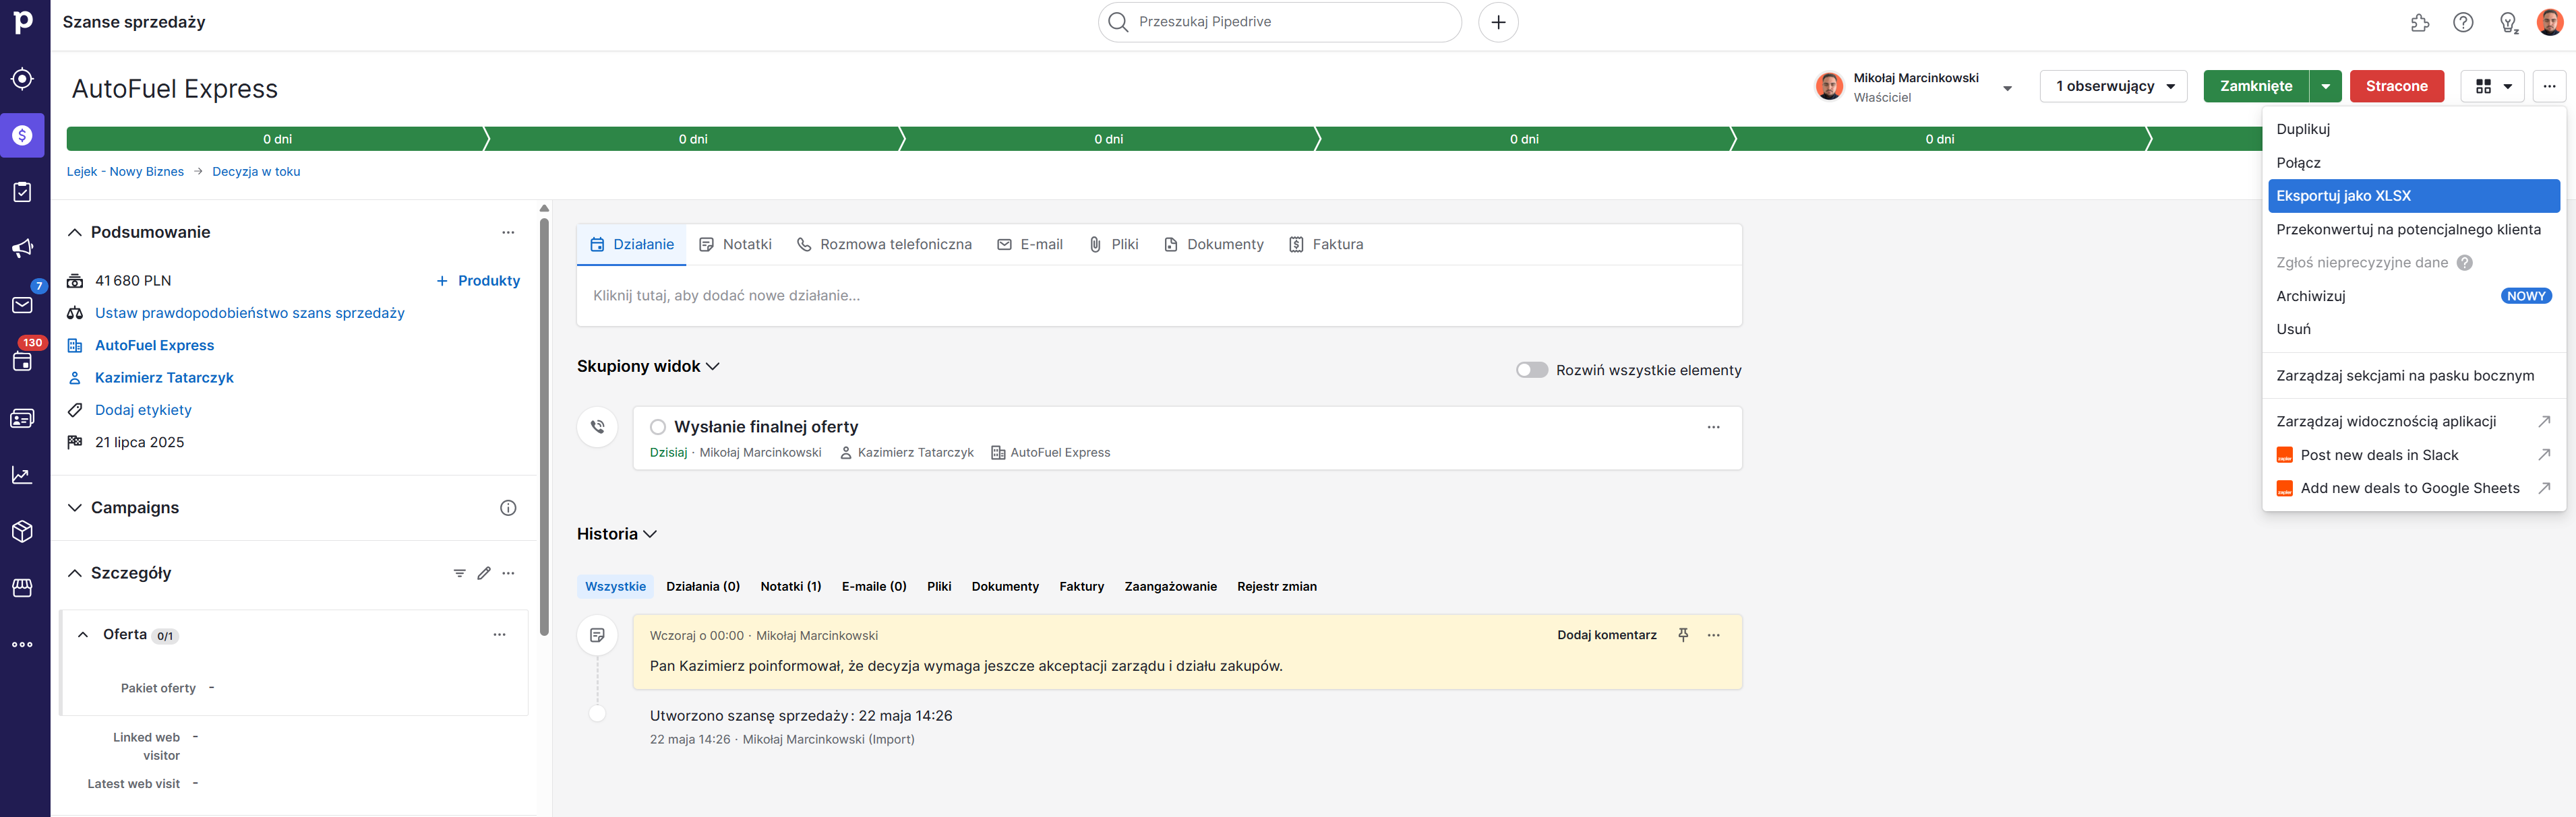This screenshot has height=817, width=2576.
Task: Open the Pipedrive logo home
Action: tap(23, 22)
